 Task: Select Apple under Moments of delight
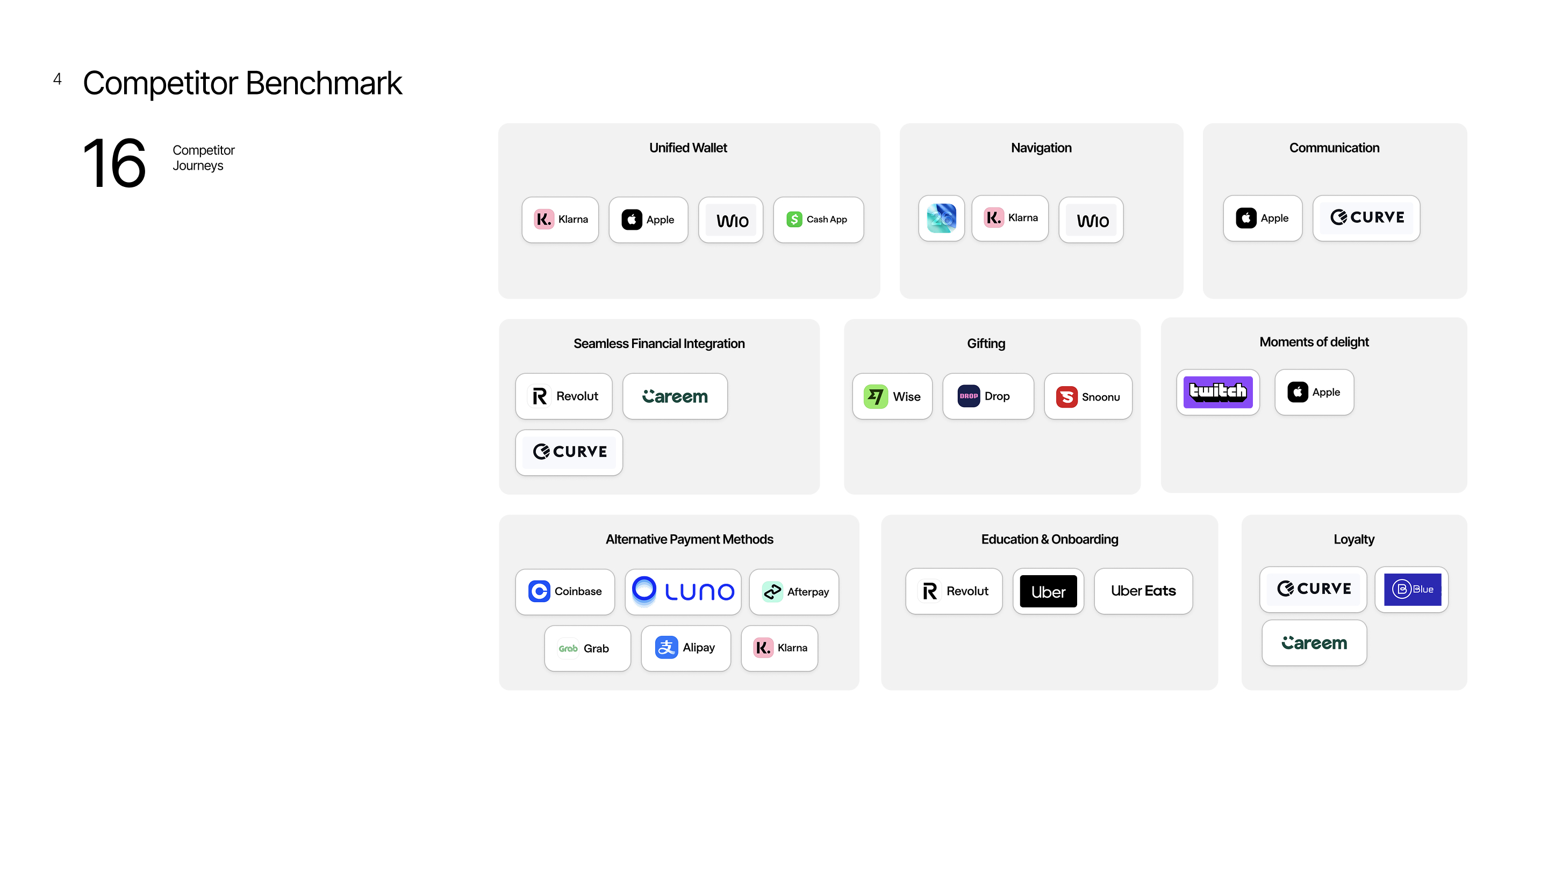click(x=1315, y=393)
